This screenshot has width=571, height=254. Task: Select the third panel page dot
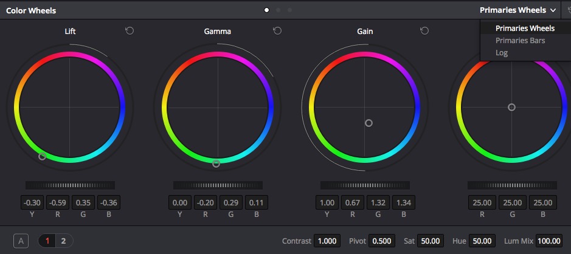[289, 10]
